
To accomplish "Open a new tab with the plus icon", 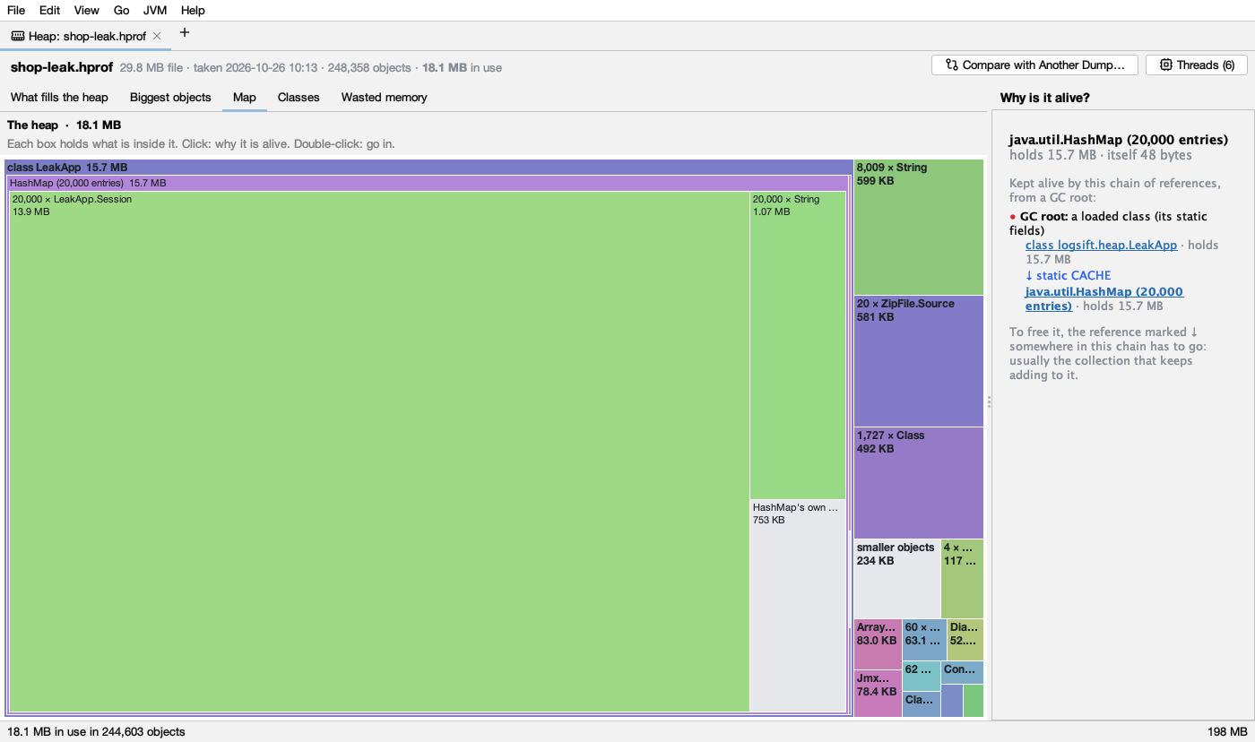I will point(185,33).
